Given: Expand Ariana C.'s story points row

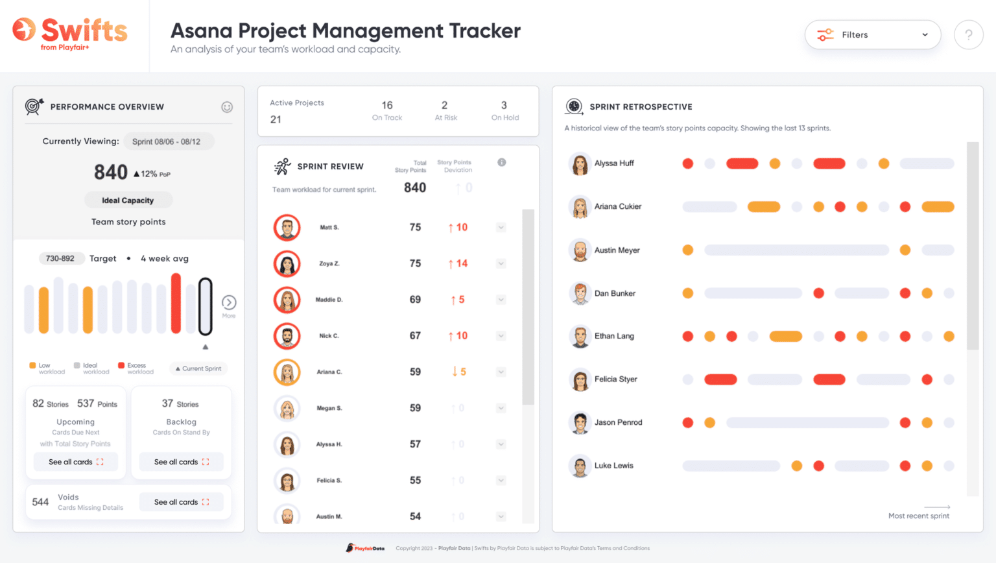Looking at the screenshot, I should point(500,372).
